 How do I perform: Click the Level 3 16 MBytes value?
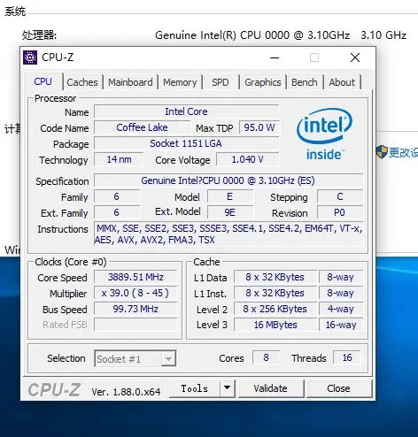pyautogui.click(x=275, y=325)
